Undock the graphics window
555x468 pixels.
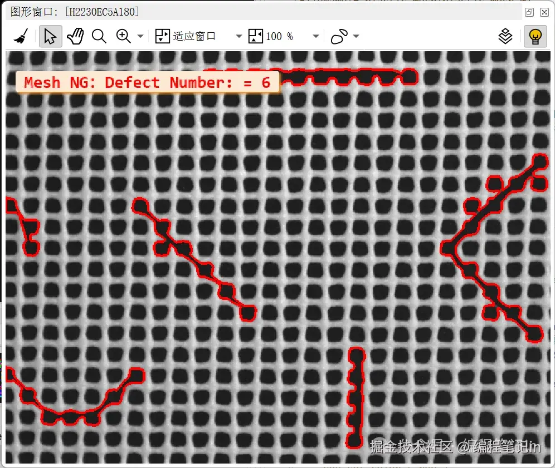click(x=529, y=12)
